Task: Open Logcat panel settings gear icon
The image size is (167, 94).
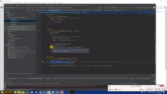Action: [152, 75]
